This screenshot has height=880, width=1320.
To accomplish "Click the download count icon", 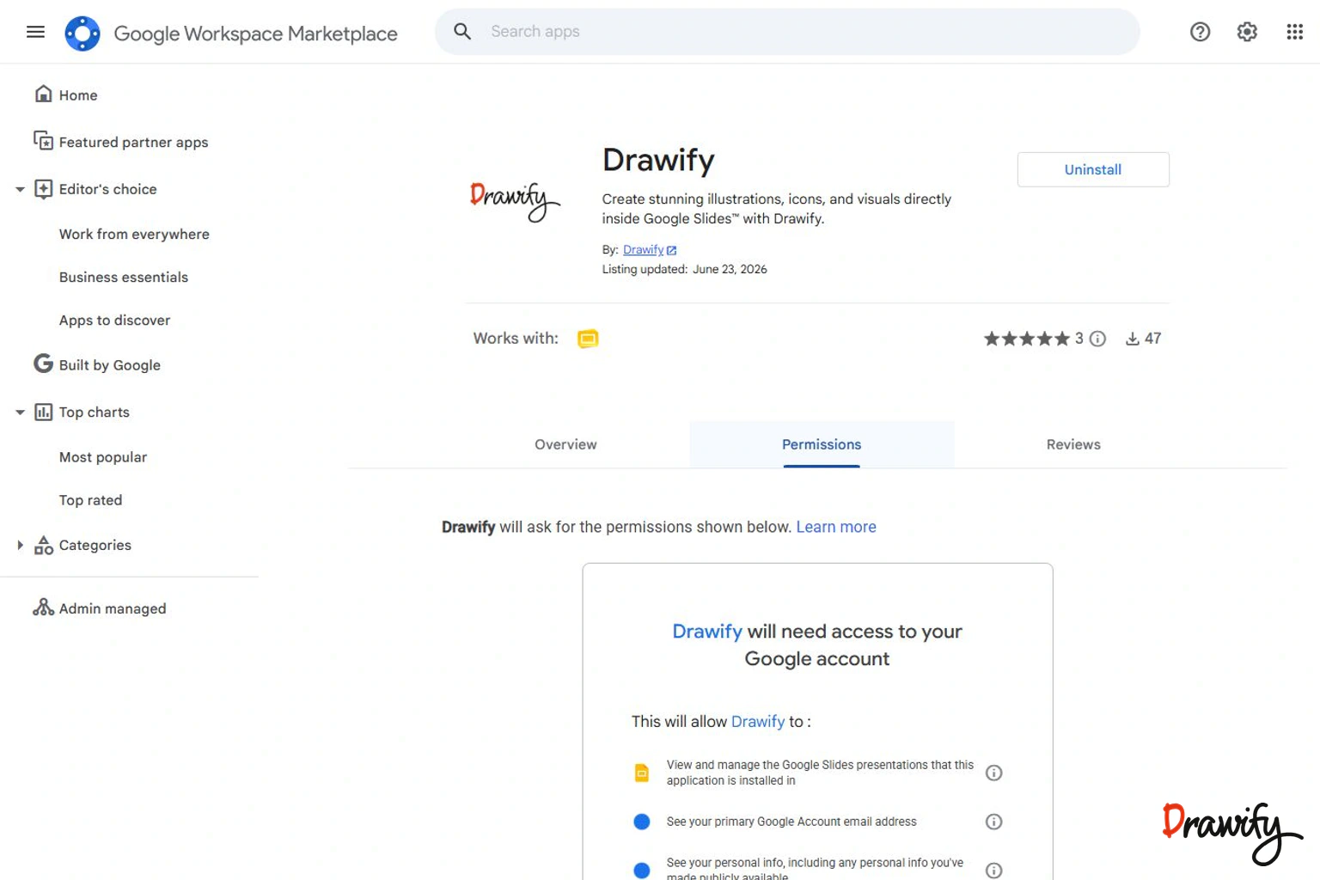I will pos(1133,339).
